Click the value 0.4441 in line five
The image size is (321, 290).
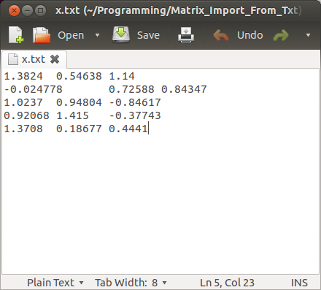point(128,129)
